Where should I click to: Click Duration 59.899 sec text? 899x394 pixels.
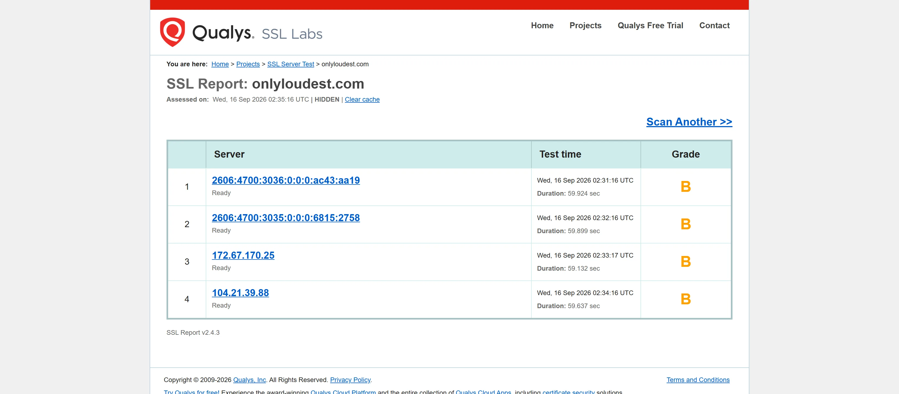click(568, 231)
